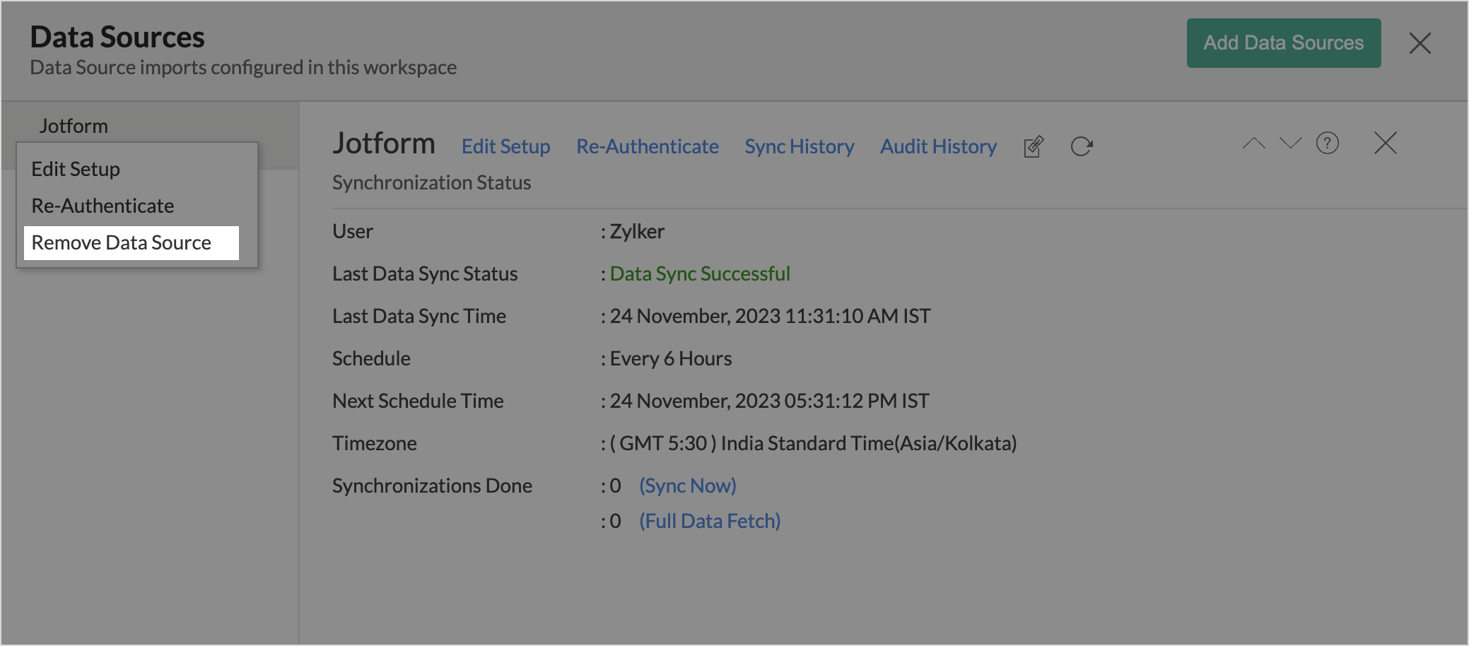Viewport: 1469px width, 646px height.
Task: Select Re-Authenticate in context menu
Action: click(103, 206)
